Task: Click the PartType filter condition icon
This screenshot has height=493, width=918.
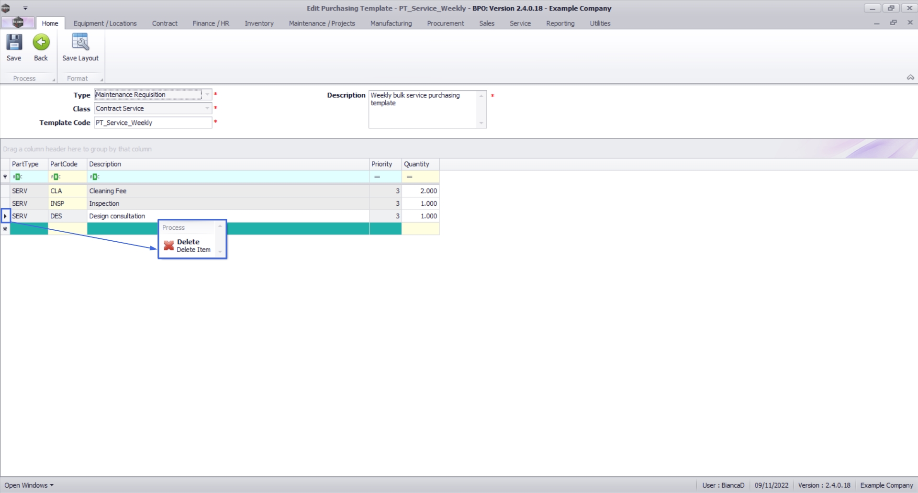Action: click(17, 177)
